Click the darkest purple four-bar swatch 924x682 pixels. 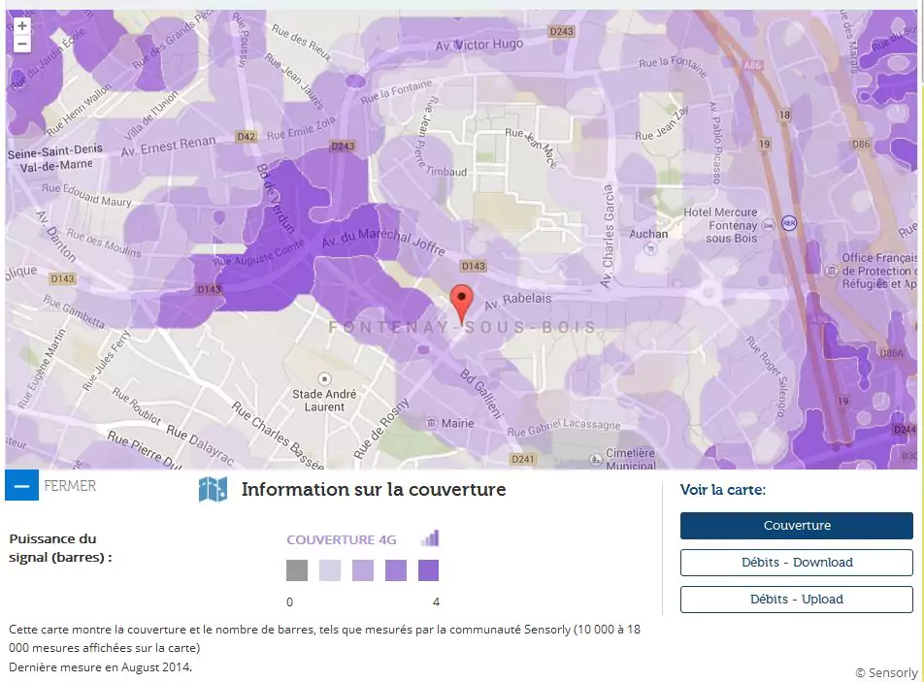[x=428, y=570]
